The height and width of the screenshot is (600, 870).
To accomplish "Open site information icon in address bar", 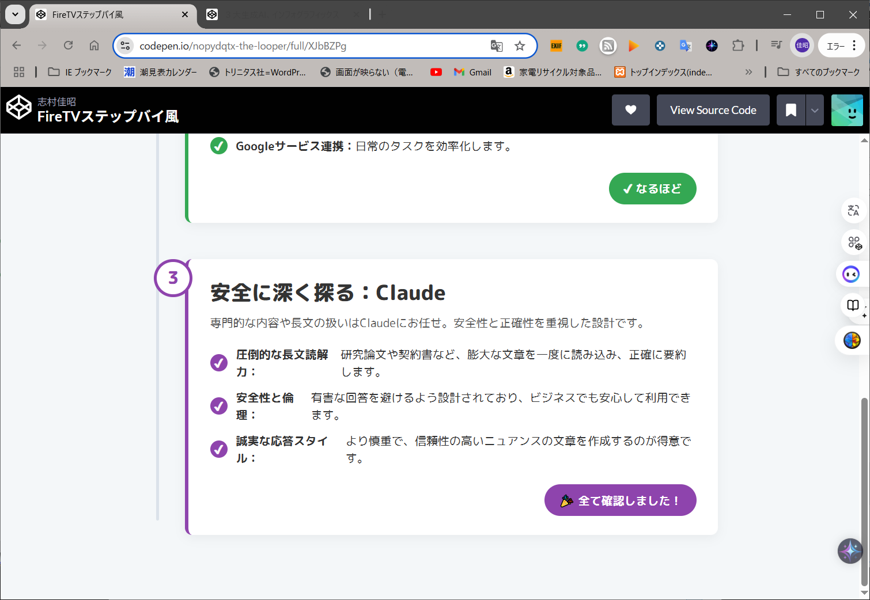I will point(125,46).
